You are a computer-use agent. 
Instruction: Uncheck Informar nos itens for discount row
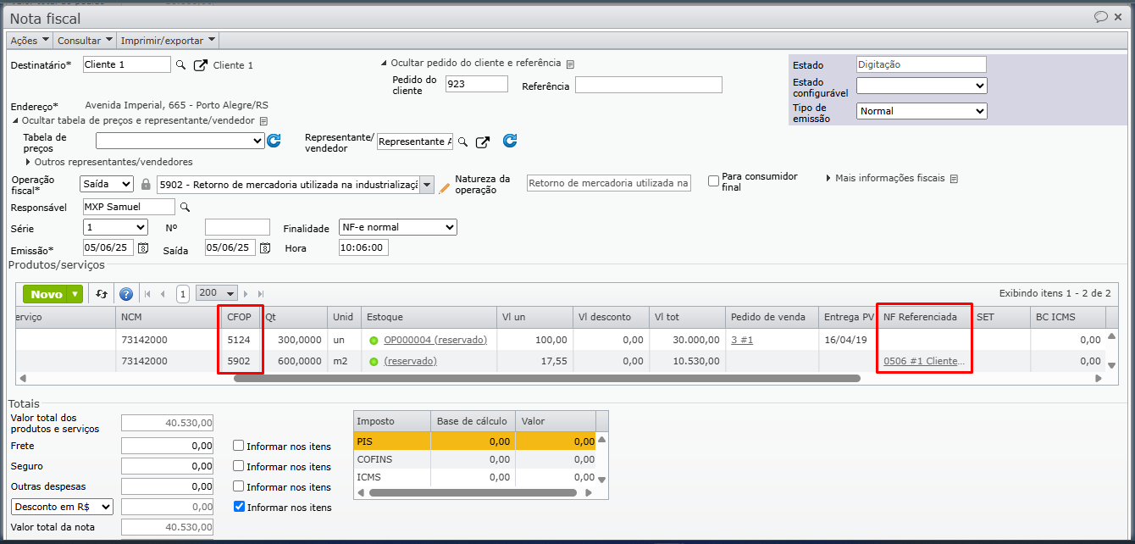click(x=239, y=508)
